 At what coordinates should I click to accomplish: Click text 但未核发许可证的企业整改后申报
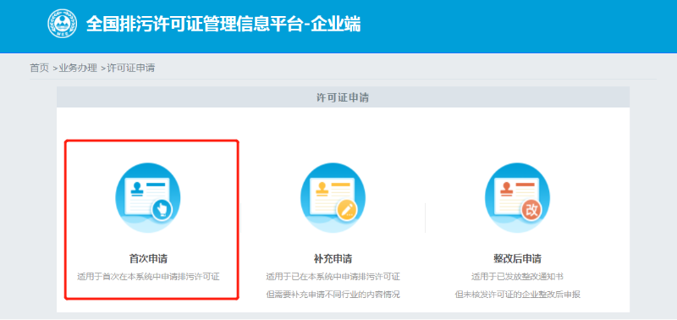[517, 295]
